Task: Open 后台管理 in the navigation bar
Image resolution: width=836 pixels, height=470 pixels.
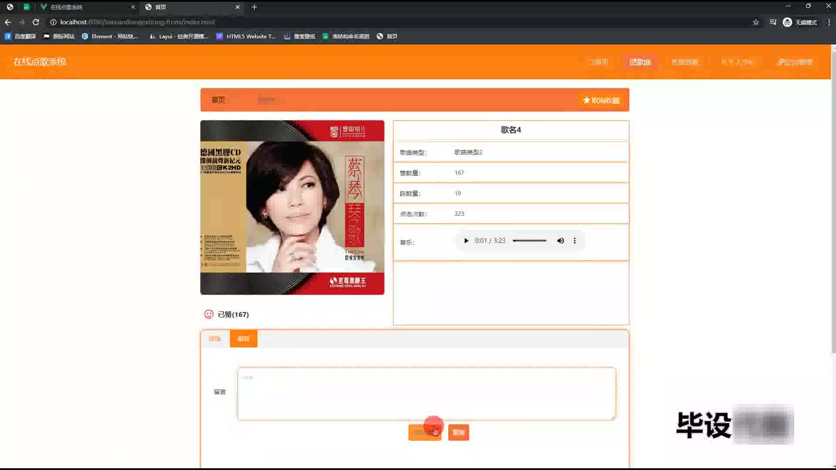Action: [794, 62]
